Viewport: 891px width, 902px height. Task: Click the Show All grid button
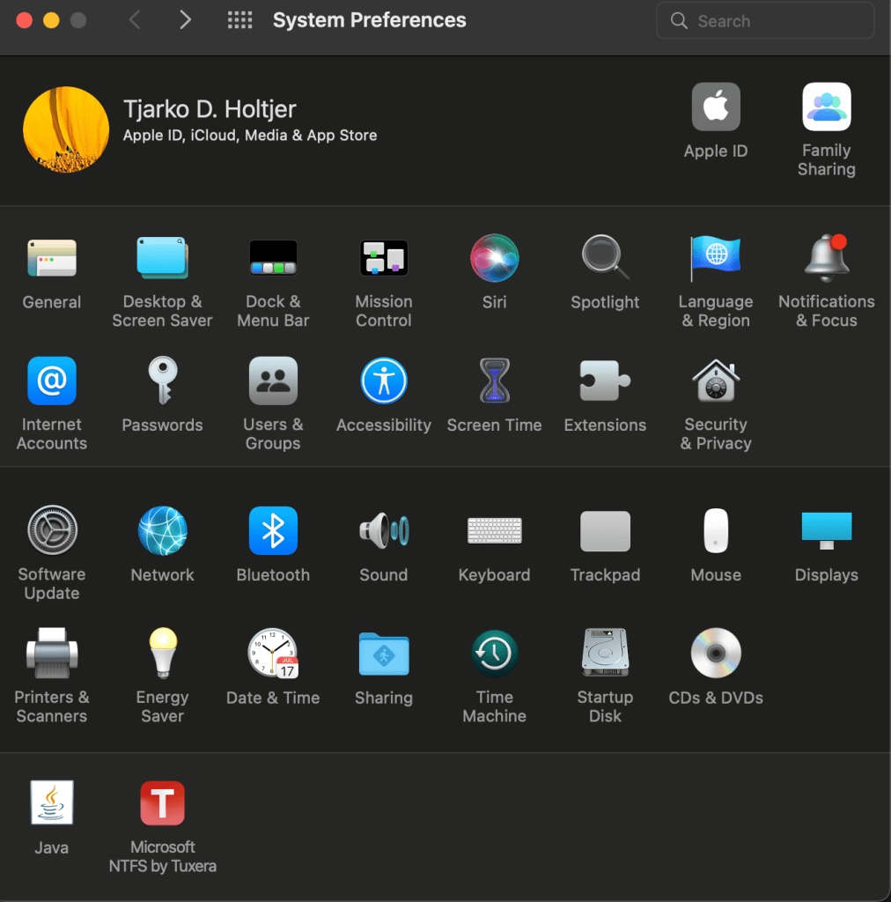(x=239, y=20)
